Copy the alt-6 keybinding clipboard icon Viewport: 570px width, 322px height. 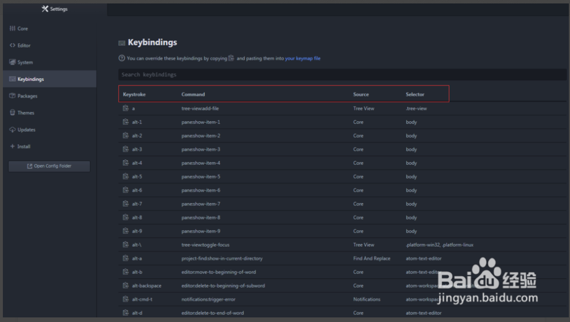(x=125, y=190)
